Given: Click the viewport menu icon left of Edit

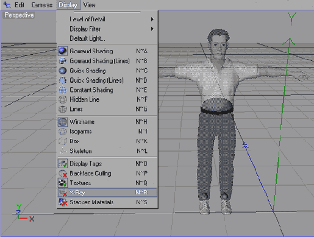Looking at the screenshot, I should (x=7, y=5).
